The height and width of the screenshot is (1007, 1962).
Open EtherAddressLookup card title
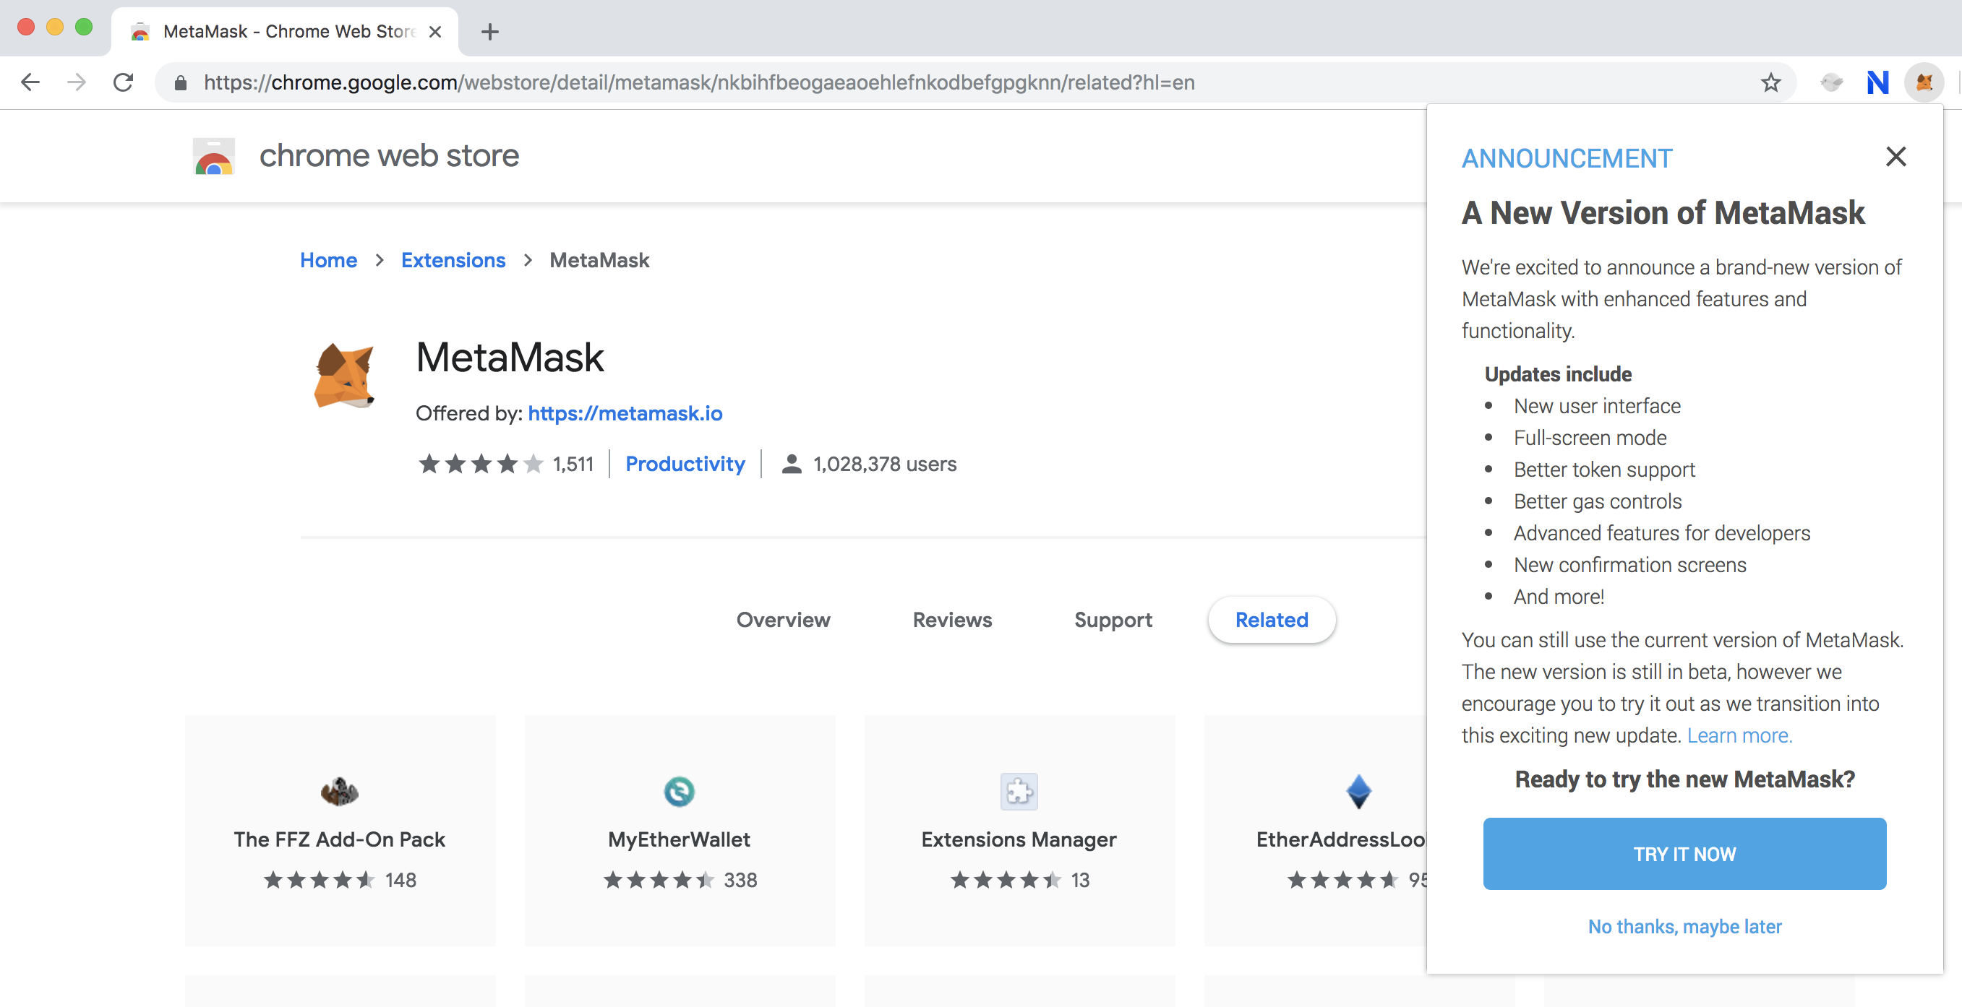coord(1340,839)
